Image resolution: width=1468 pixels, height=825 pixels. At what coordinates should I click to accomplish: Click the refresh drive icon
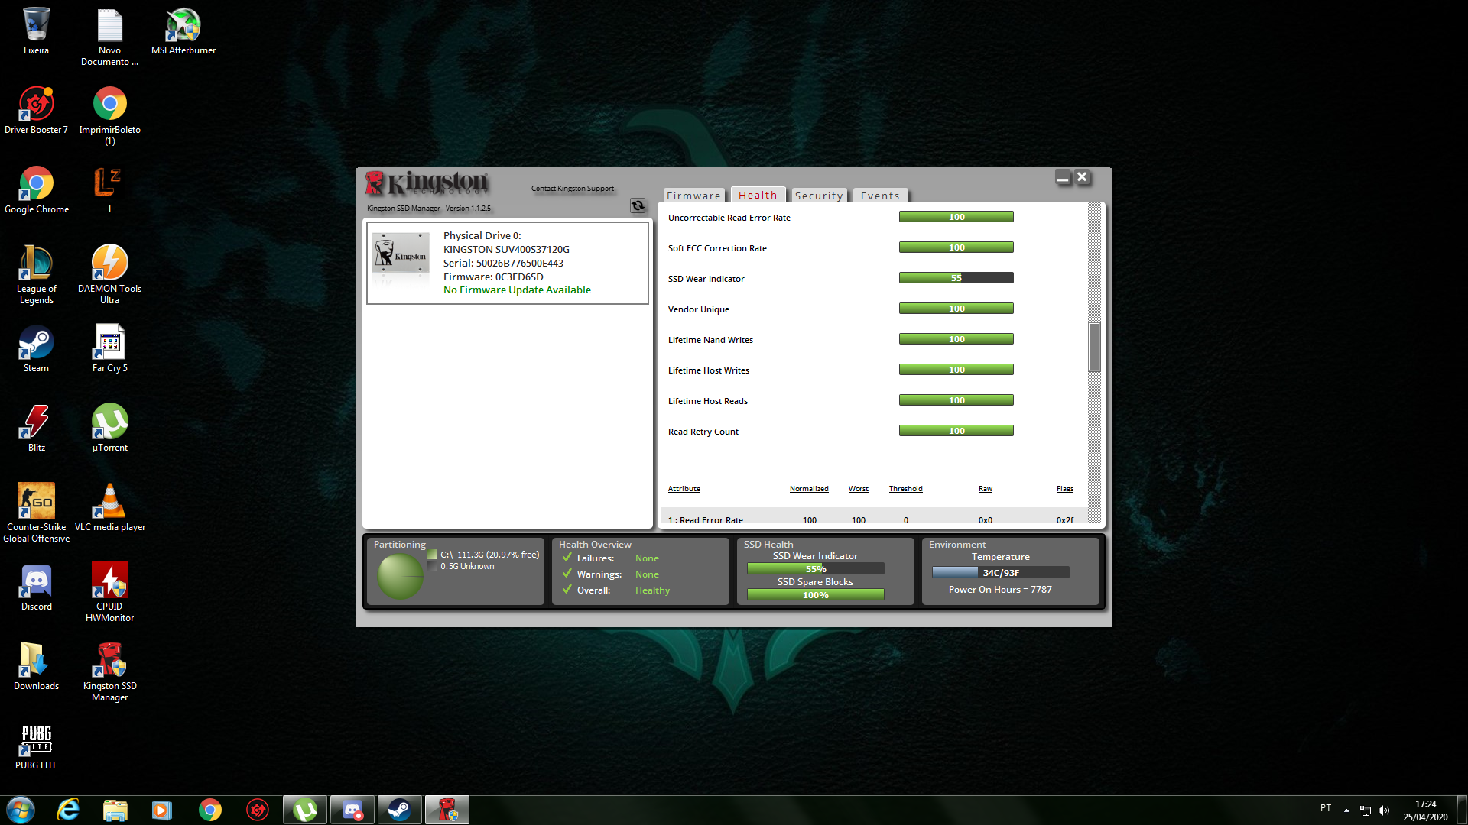(638, 205)
